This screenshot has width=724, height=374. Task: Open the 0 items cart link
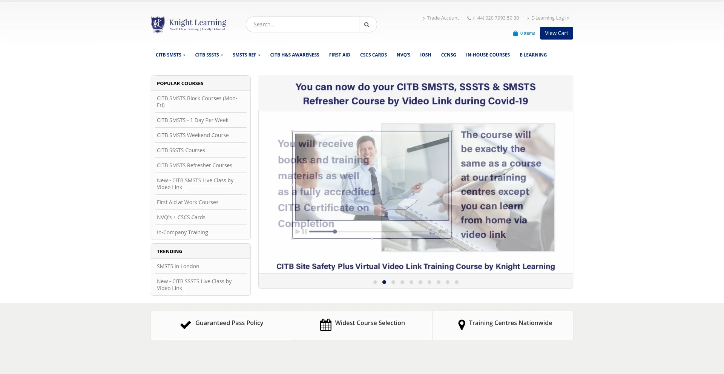[528, 33]
